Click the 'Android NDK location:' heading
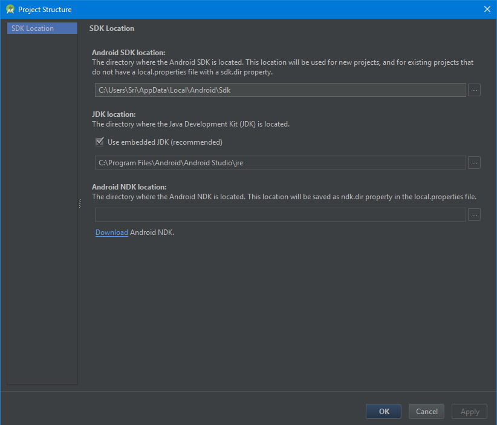 pos(129,187)
